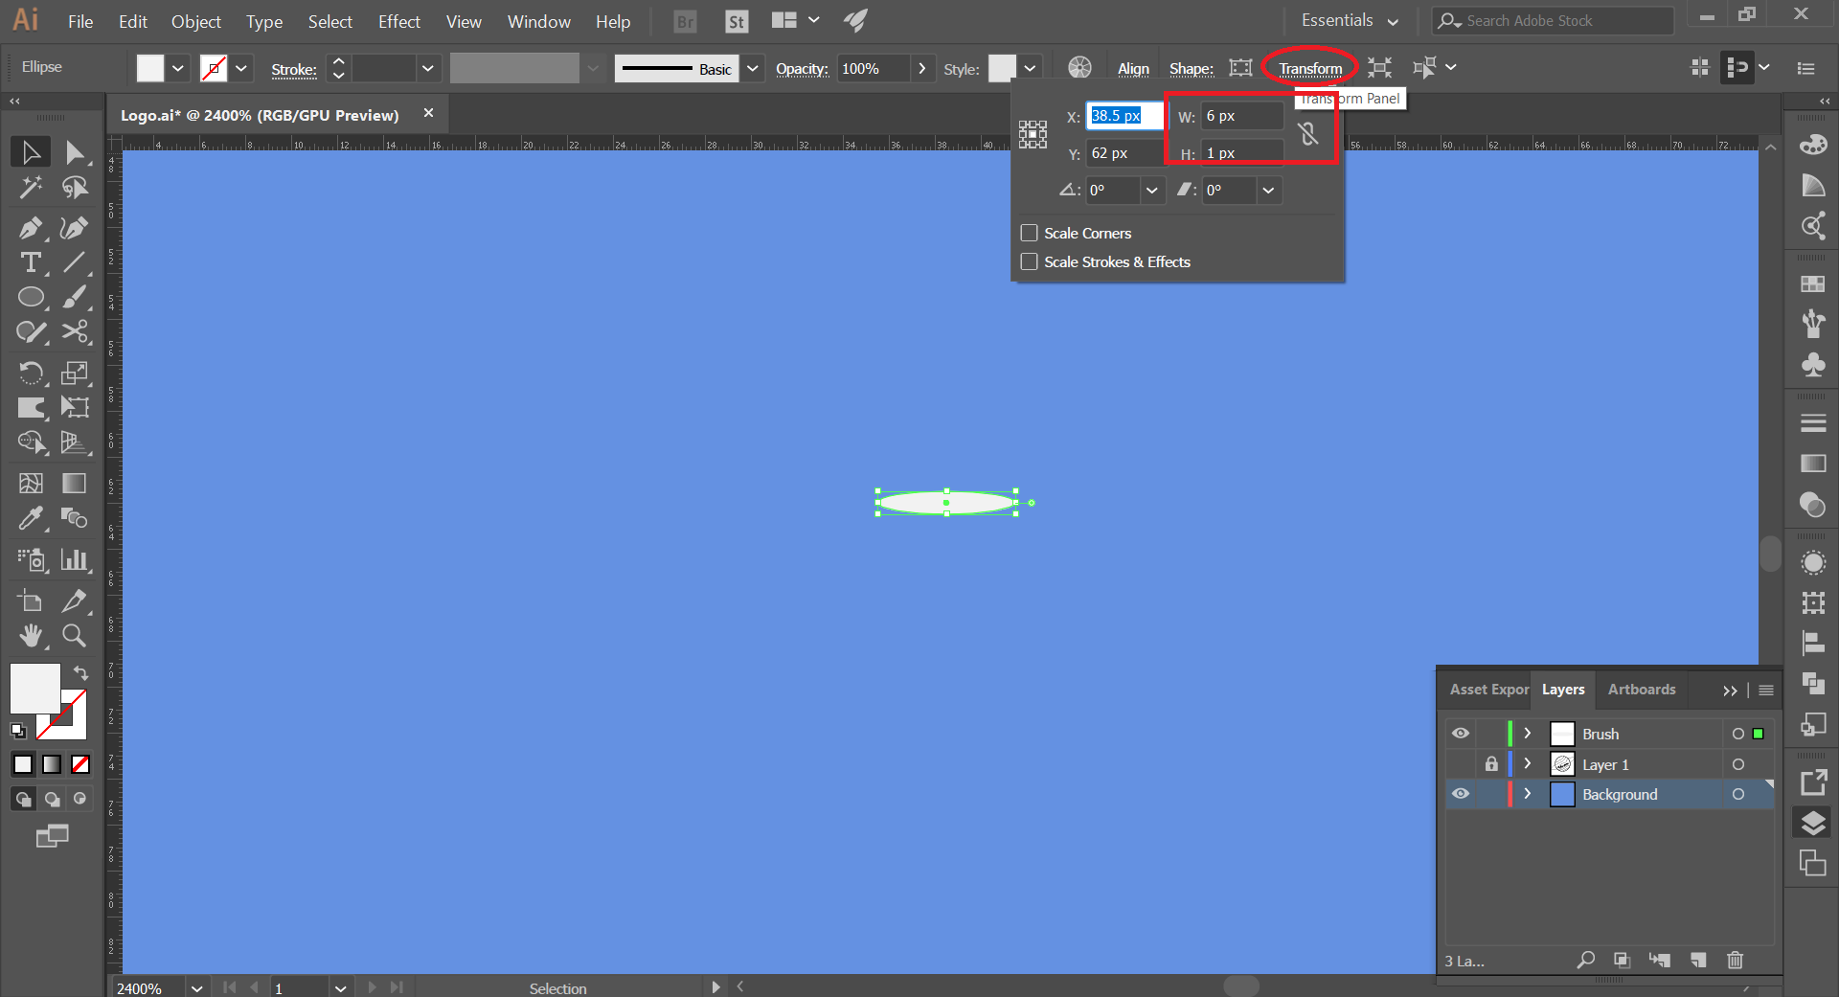This screenshot has height=997, width=1839.
Task: Select the Pen tool
Action: (31, 228)
